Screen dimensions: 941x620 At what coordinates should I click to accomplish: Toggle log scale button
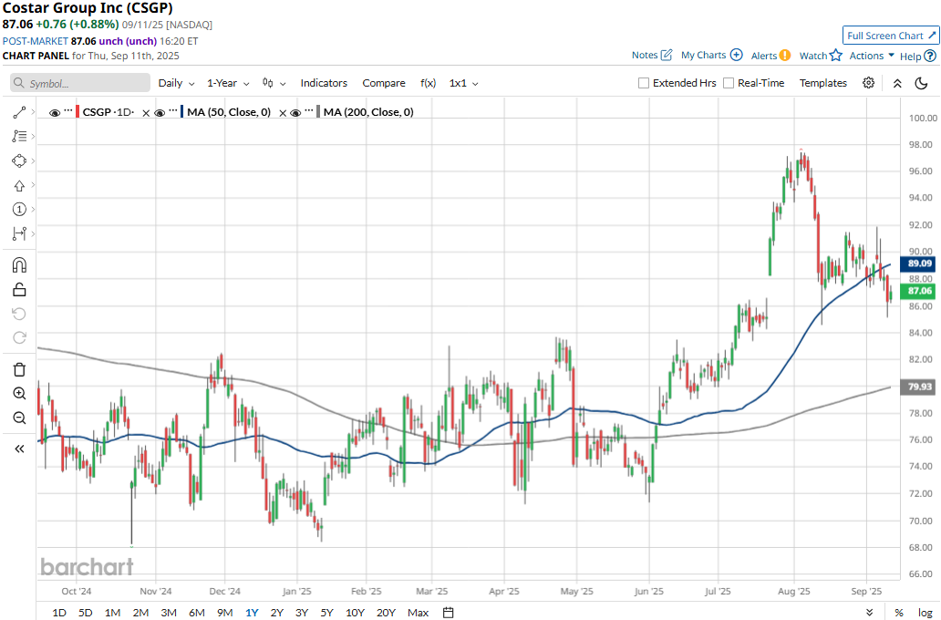(925, 612)
